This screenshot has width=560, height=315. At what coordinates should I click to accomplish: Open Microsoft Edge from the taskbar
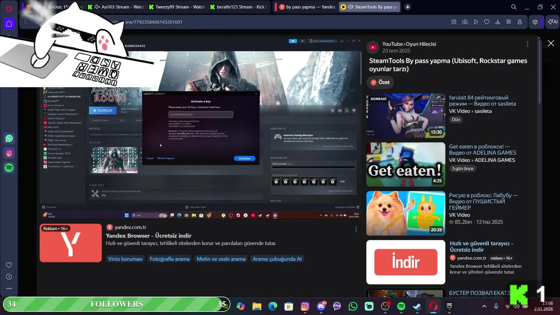click(273, 307)
